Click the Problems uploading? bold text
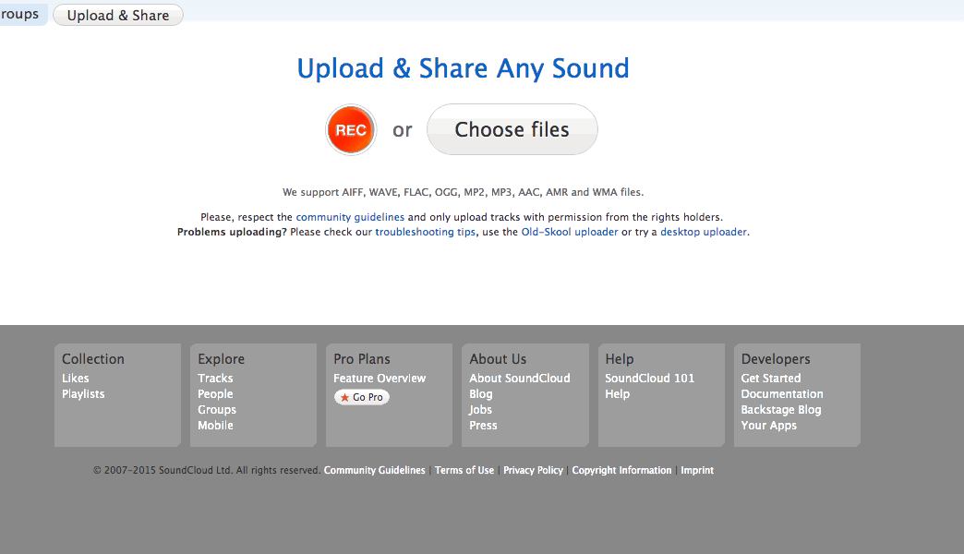 [x=232, y=232]
